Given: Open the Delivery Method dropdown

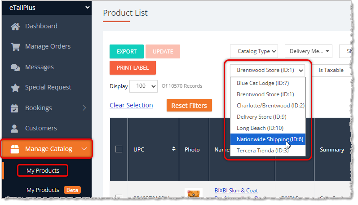Looking at the screenshot, I should (x=309, y=51).
